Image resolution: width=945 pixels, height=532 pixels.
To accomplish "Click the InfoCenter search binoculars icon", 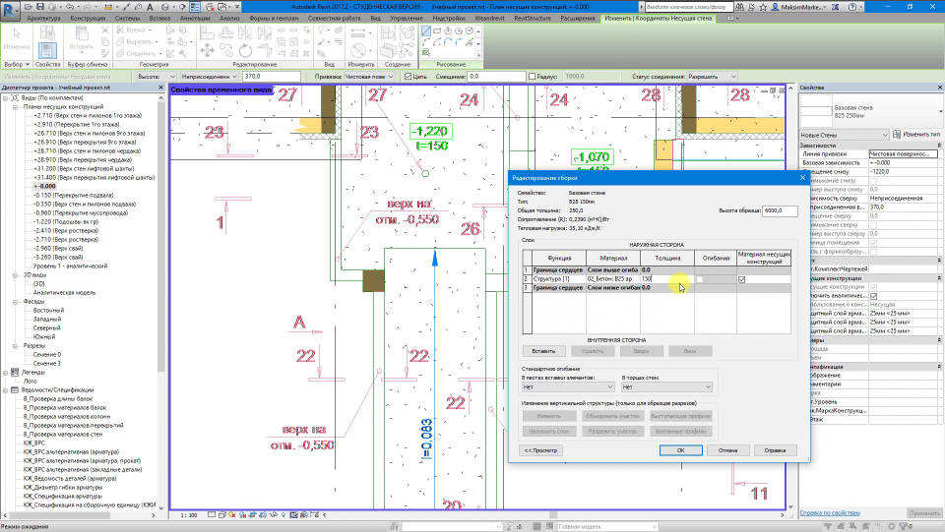I will (x=740, y=7).
